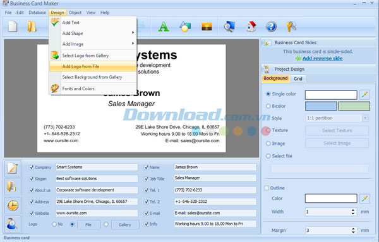
Task: Select the Logo No radio button
Action: point(54,224)
